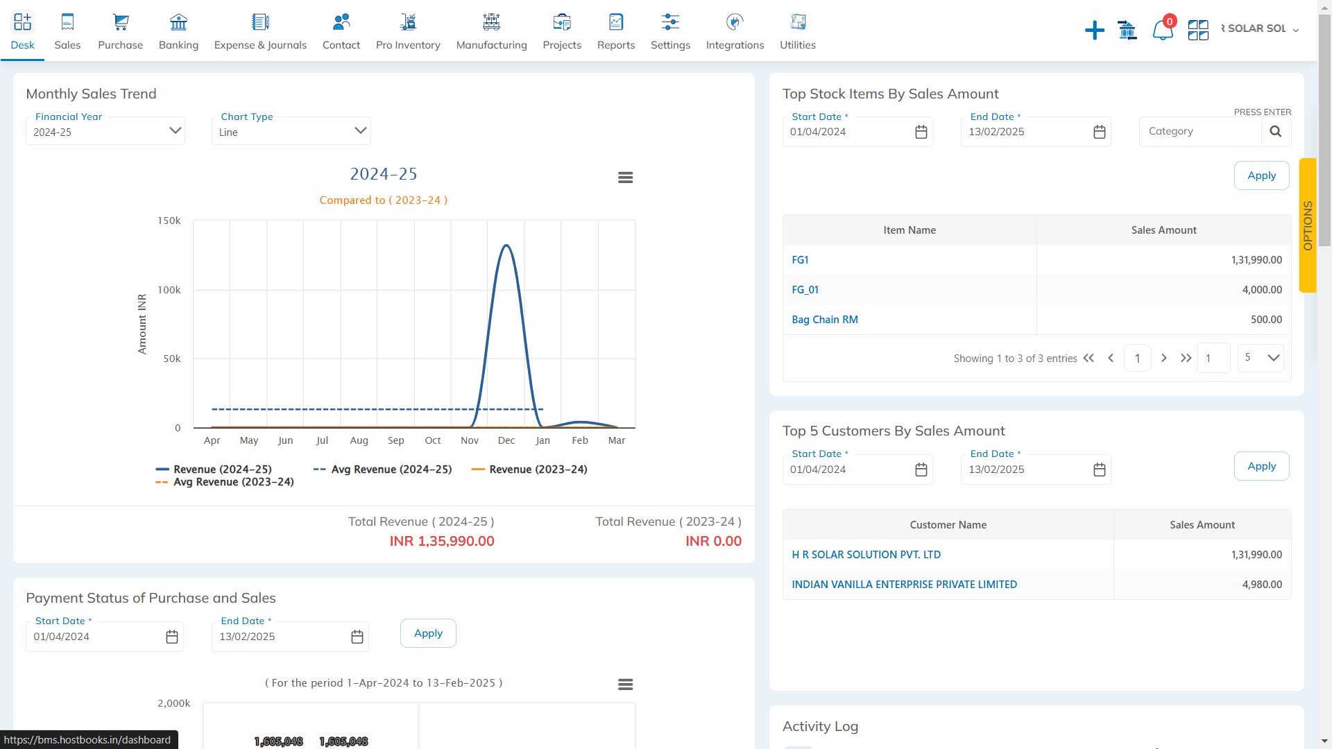Open the entries-per-page dropdown showing 5

point(1261,358)
